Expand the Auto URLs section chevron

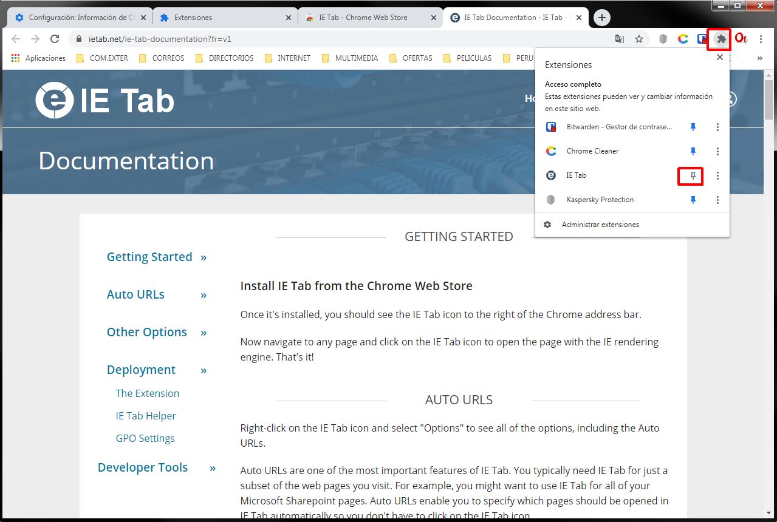pos(204,295)
